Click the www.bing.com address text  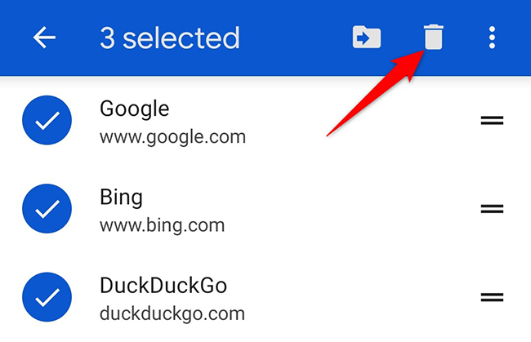162,224
